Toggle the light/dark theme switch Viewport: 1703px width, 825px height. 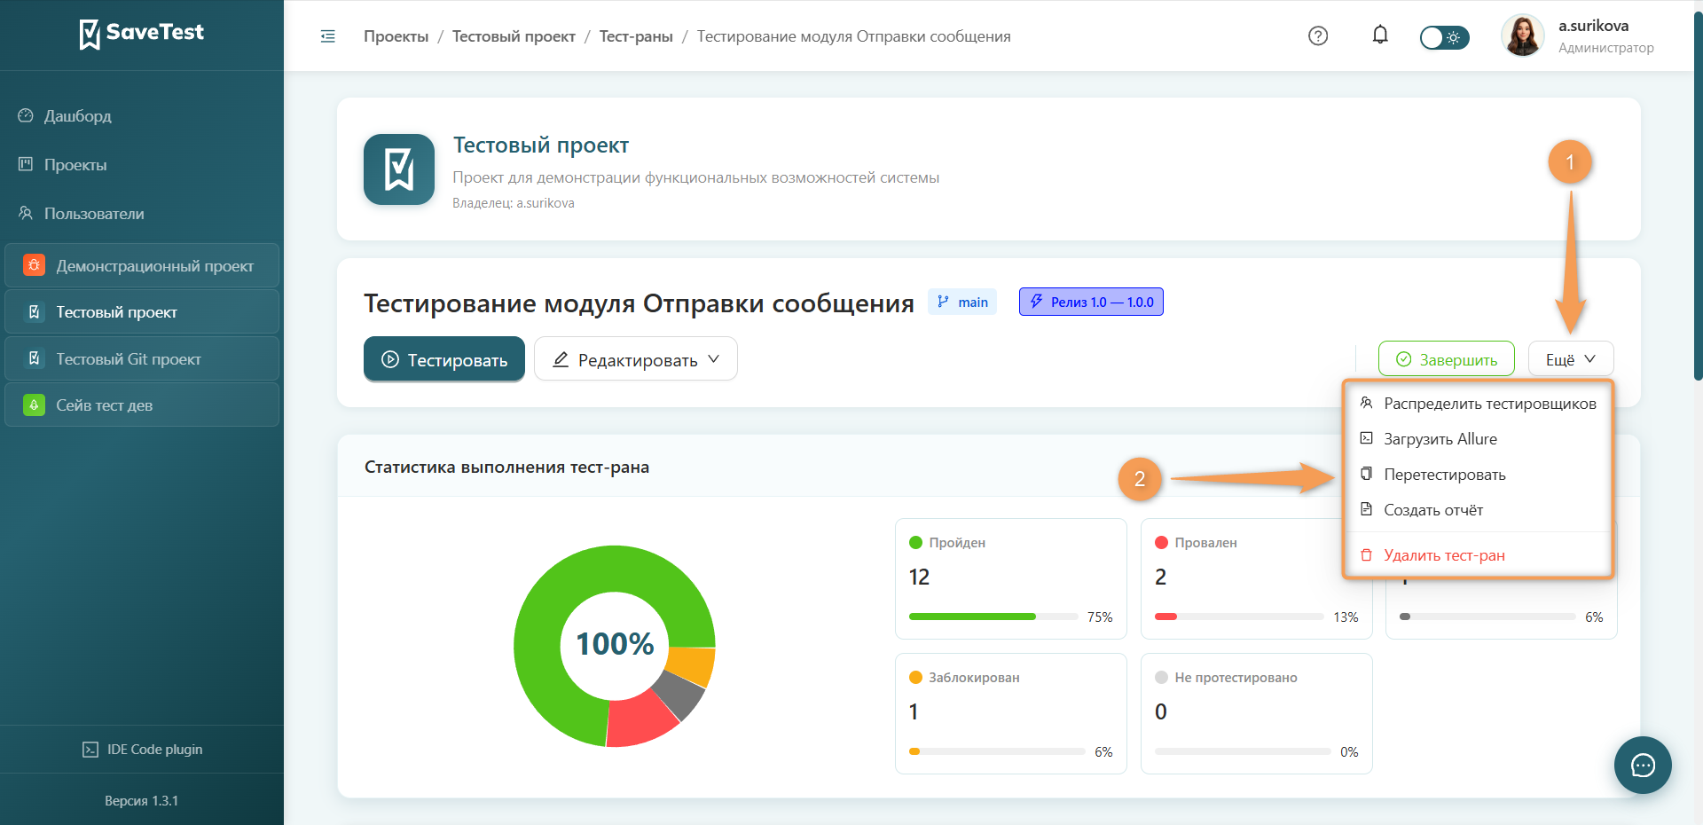point(1444,37)
